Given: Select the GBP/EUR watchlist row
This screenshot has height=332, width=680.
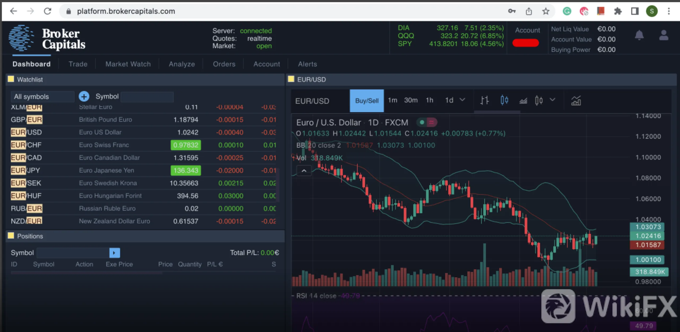Looking at the screenshot, I should [143, 120].
